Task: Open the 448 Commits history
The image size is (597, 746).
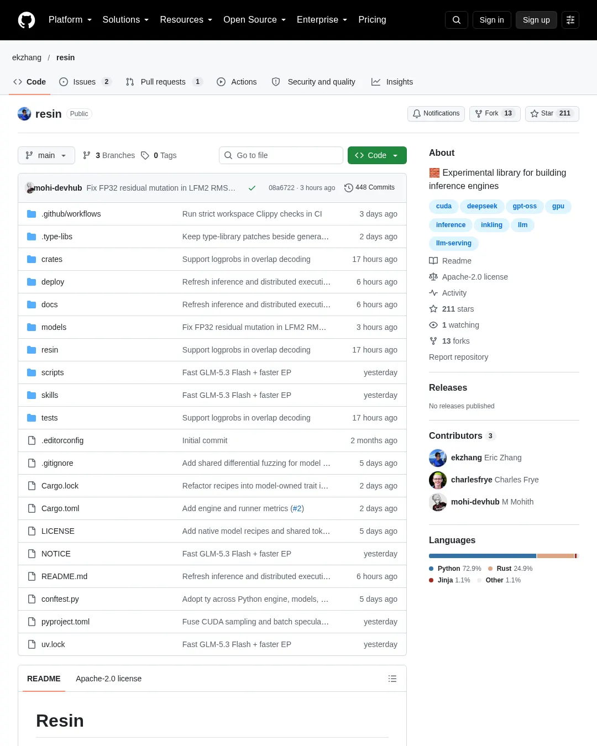Action: 369,188
